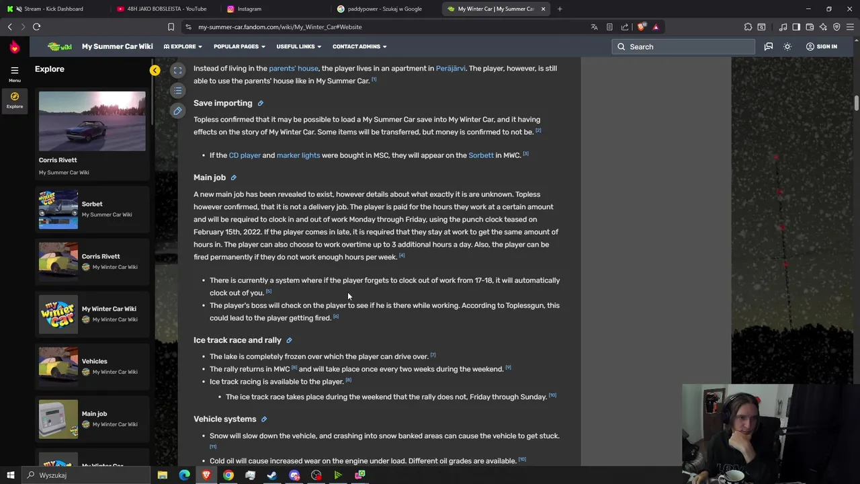Viewport: 860px width, 484px height.
Task: Open the browser hamburger menu
Action: pyautogui.click(x=850, y=27)
